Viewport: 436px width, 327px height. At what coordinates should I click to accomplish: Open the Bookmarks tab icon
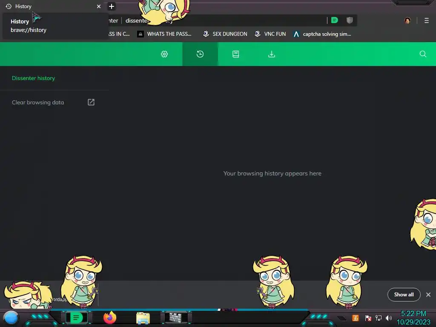point(236,54)
